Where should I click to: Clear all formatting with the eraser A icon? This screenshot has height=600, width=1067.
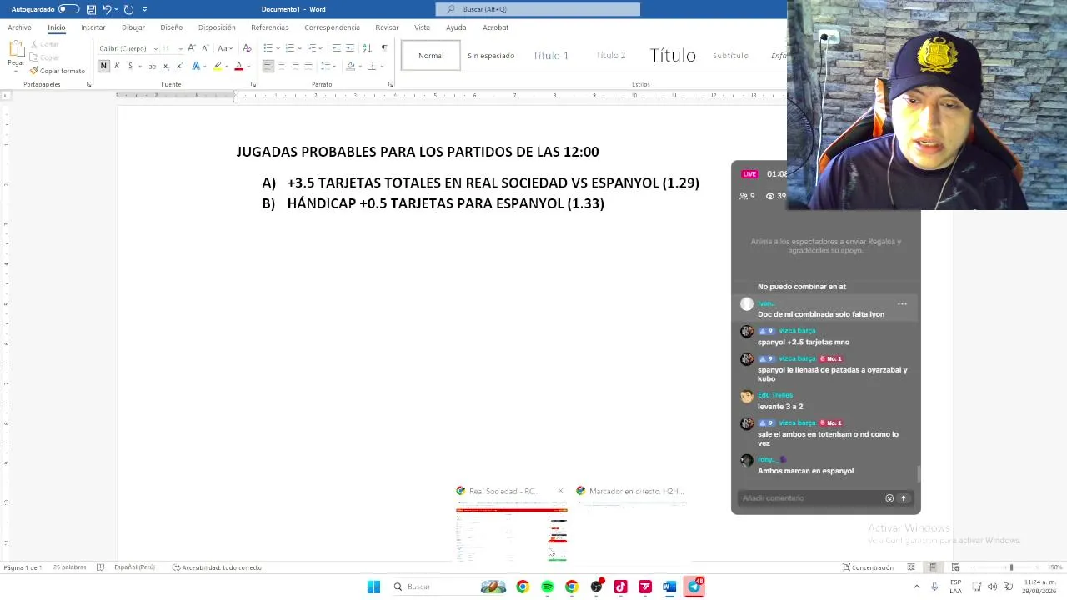tap(247, 48)
